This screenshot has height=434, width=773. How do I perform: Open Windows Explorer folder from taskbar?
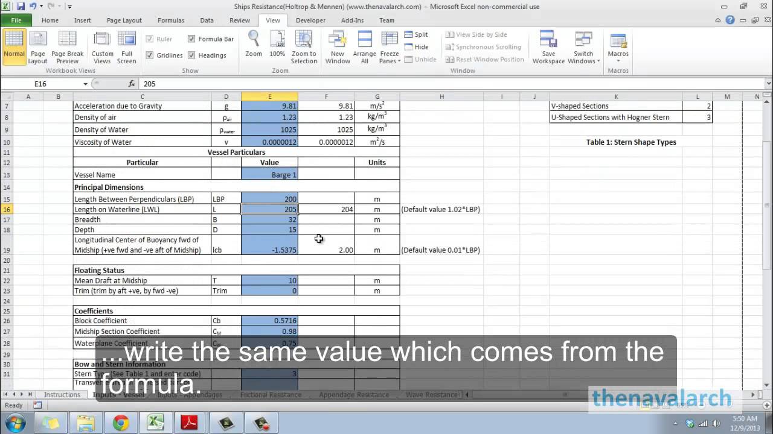86,423
